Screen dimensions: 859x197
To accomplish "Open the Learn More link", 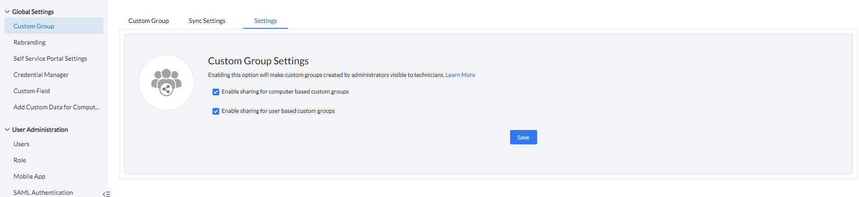I will point(460,75).
